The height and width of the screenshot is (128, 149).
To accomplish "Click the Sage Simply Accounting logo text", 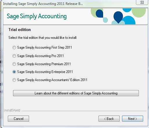I will click(x=37, y=16).
